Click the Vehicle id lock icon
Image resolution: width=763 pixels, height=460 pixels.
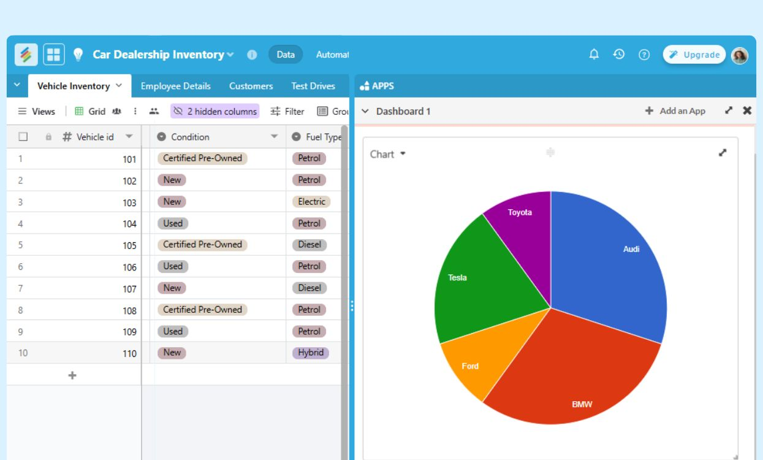pos(49,137)
